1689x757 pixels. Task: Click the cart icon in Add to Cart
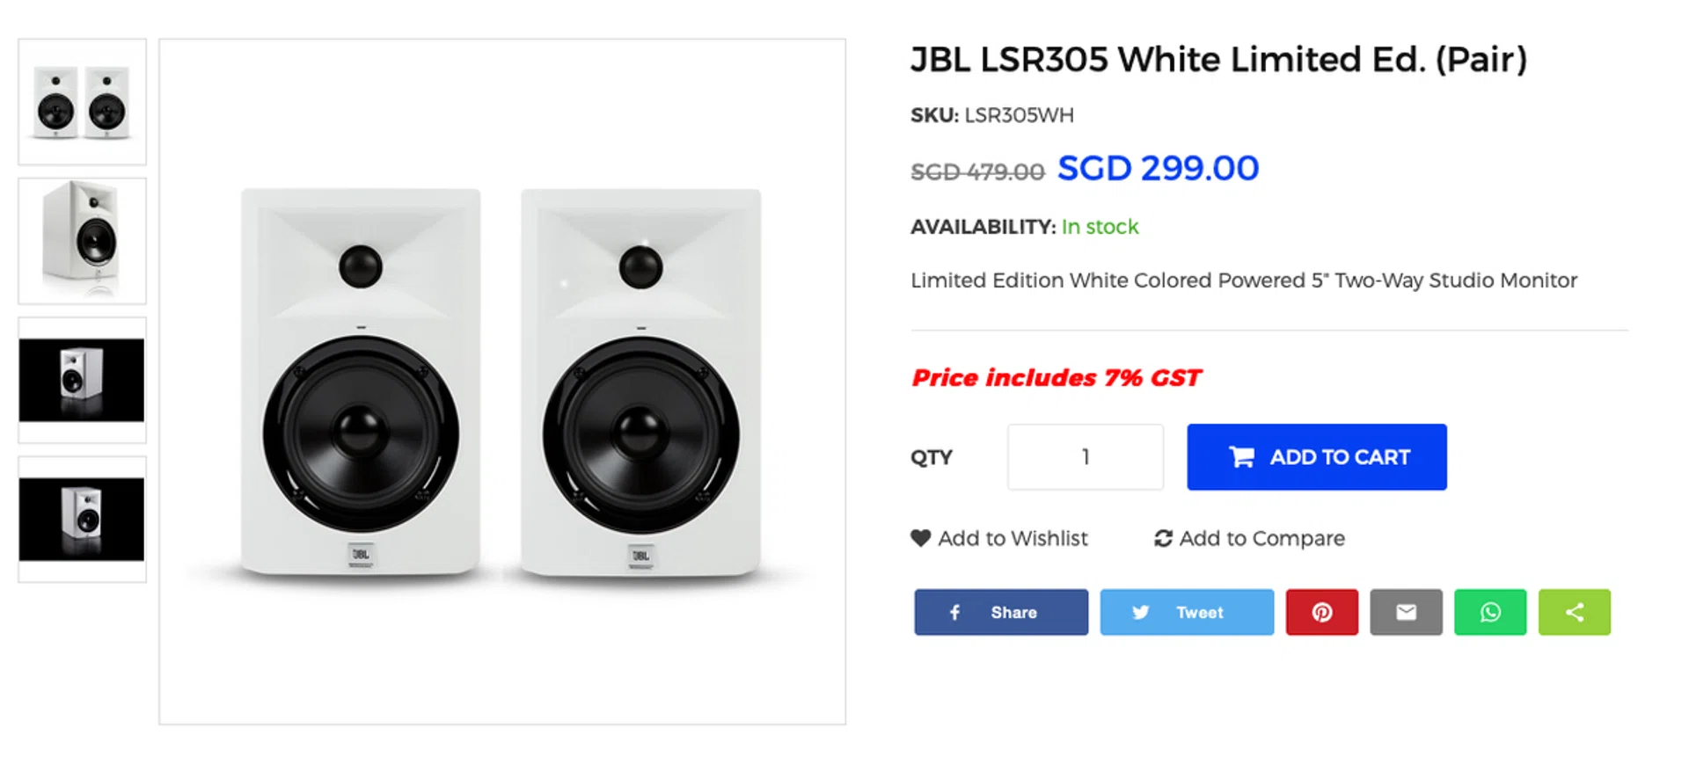coord(1242,457)
